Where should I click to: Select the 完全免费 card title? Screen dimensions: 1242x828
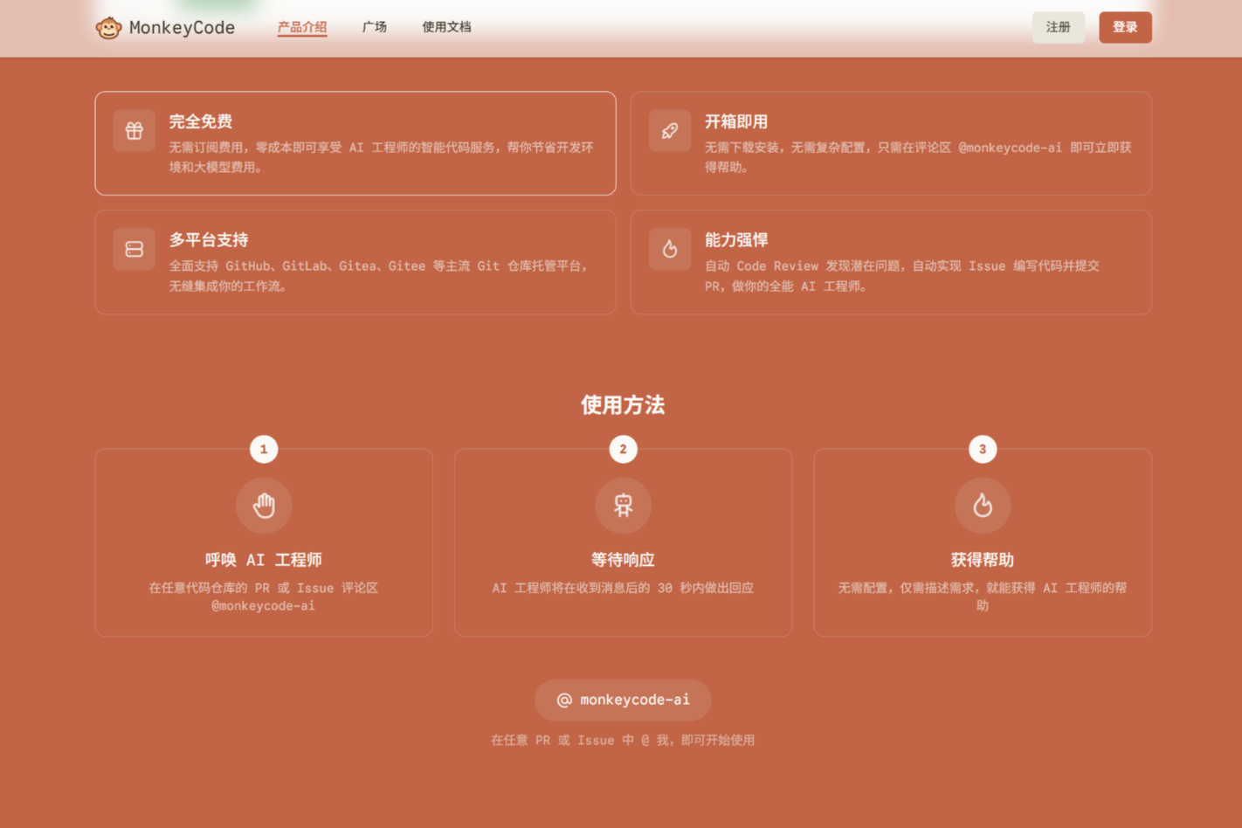(x=201, y=121)
